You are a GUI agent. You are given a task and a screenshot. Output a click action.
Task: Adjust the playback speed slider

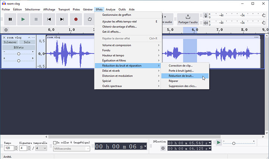pos(234,143)
